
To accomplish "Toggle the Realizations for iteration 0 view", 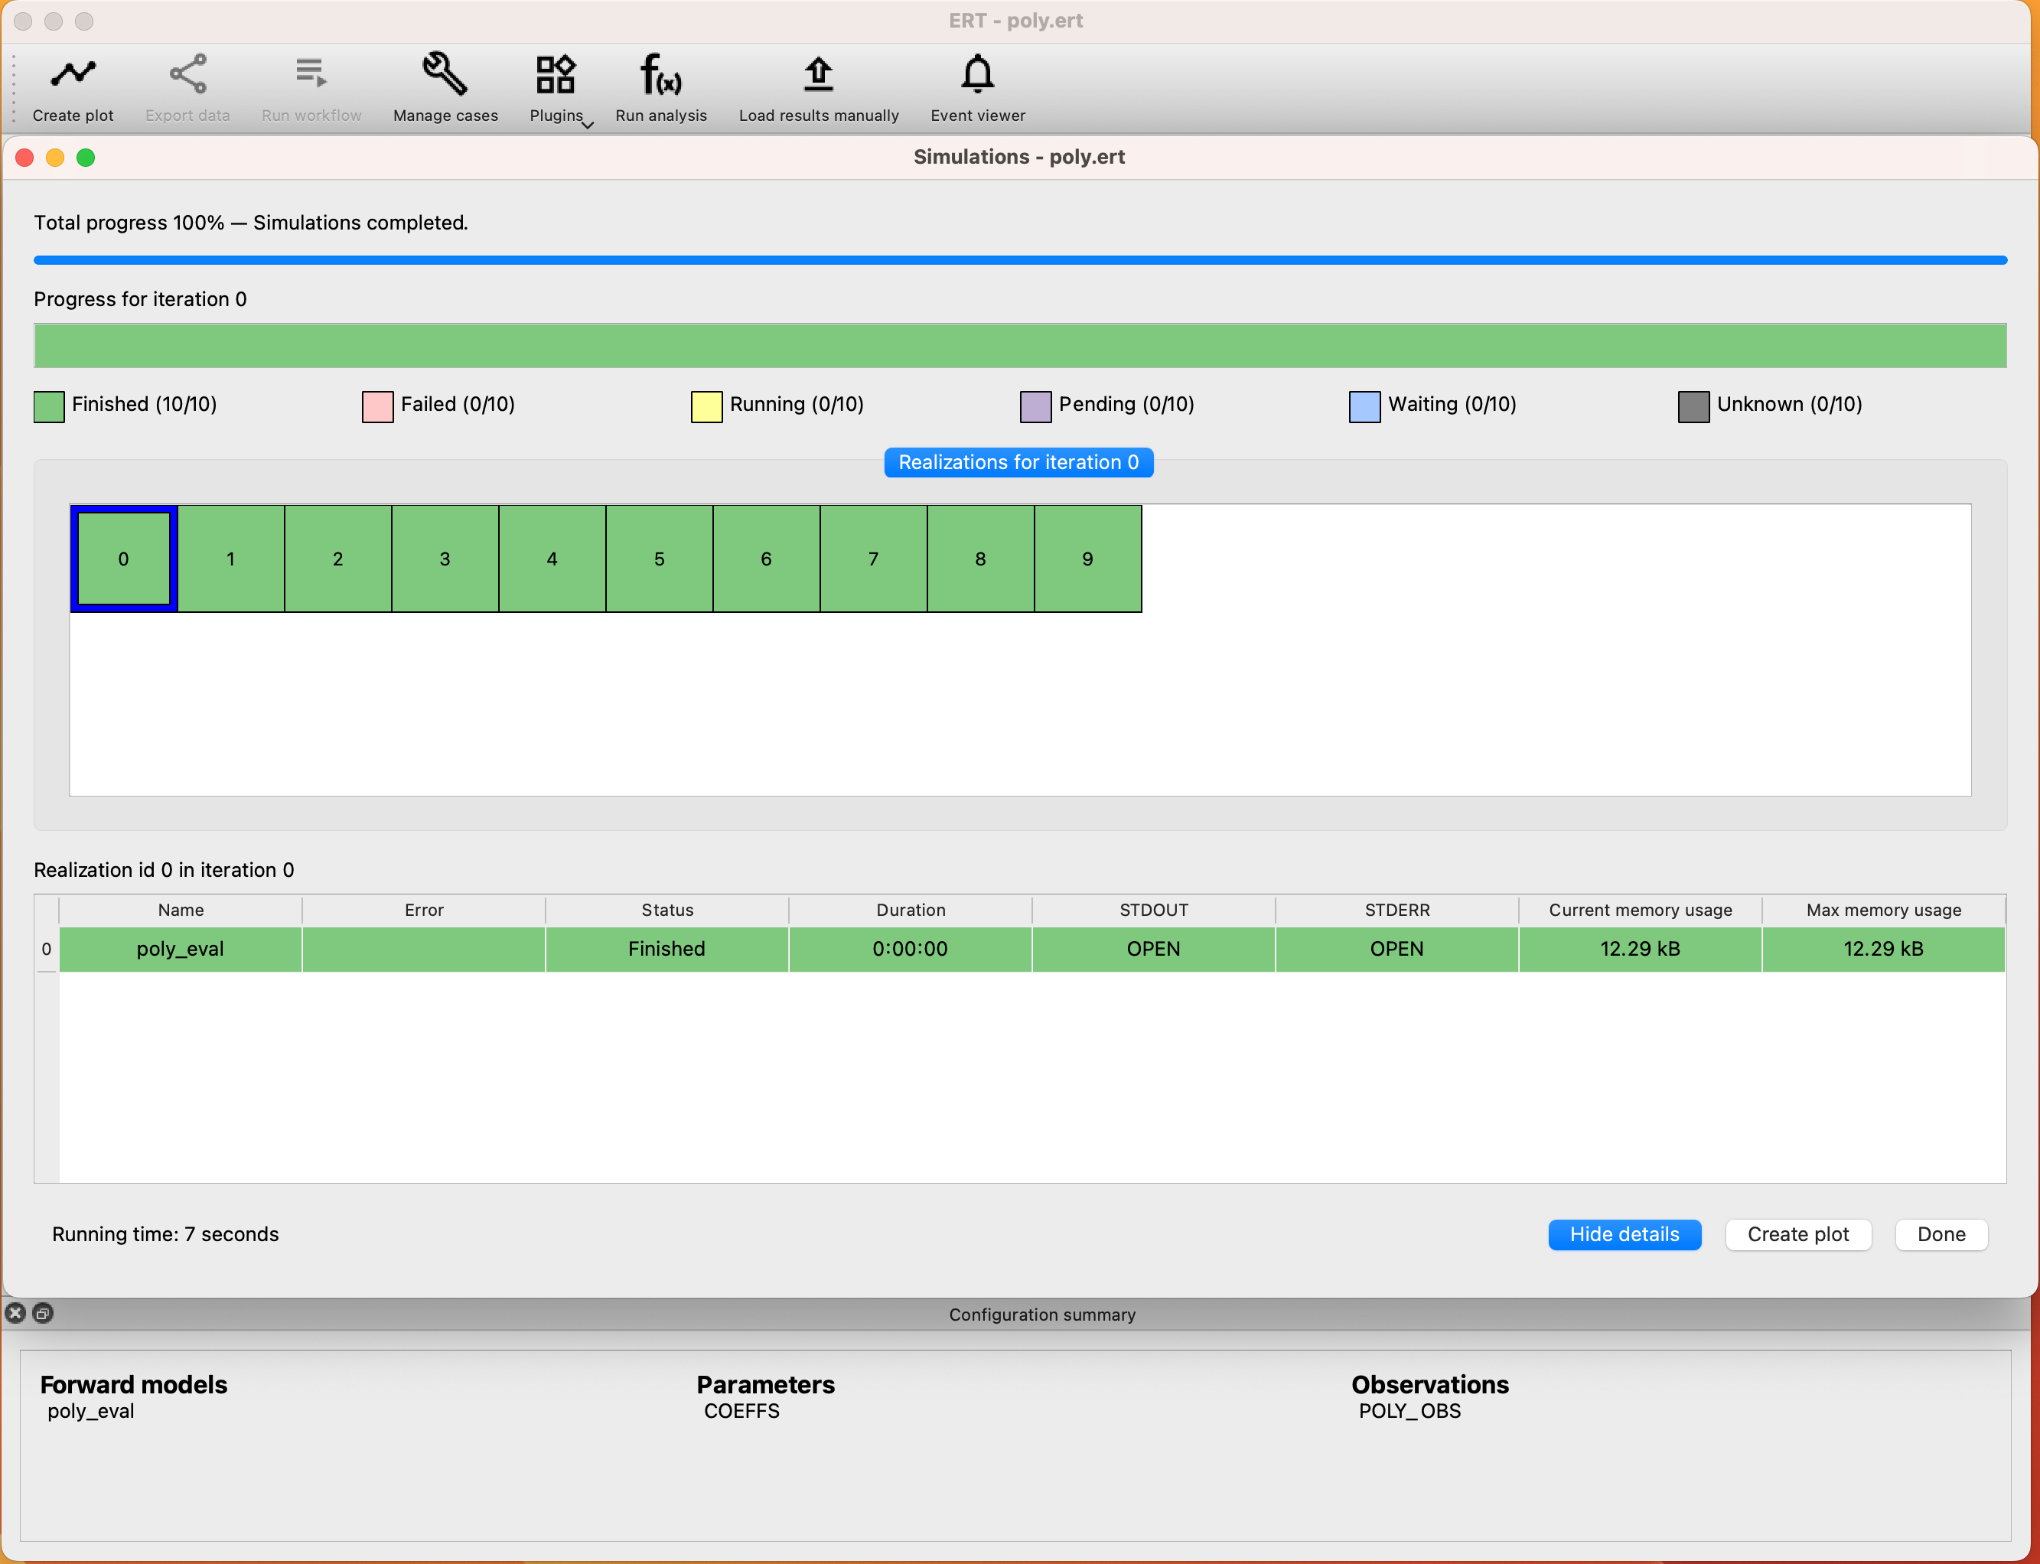I will [x=1018, y=461].
